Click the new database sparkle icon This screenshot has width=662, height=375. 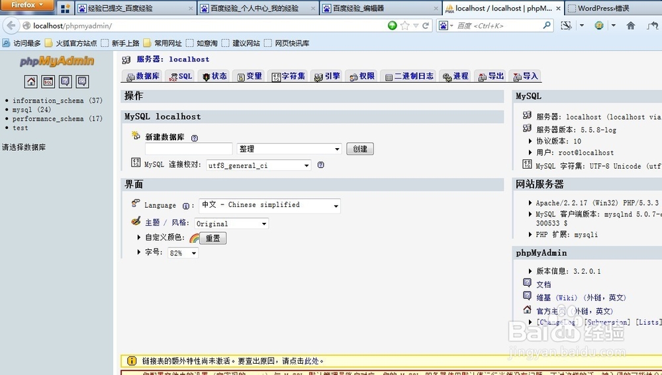point(136,135)
